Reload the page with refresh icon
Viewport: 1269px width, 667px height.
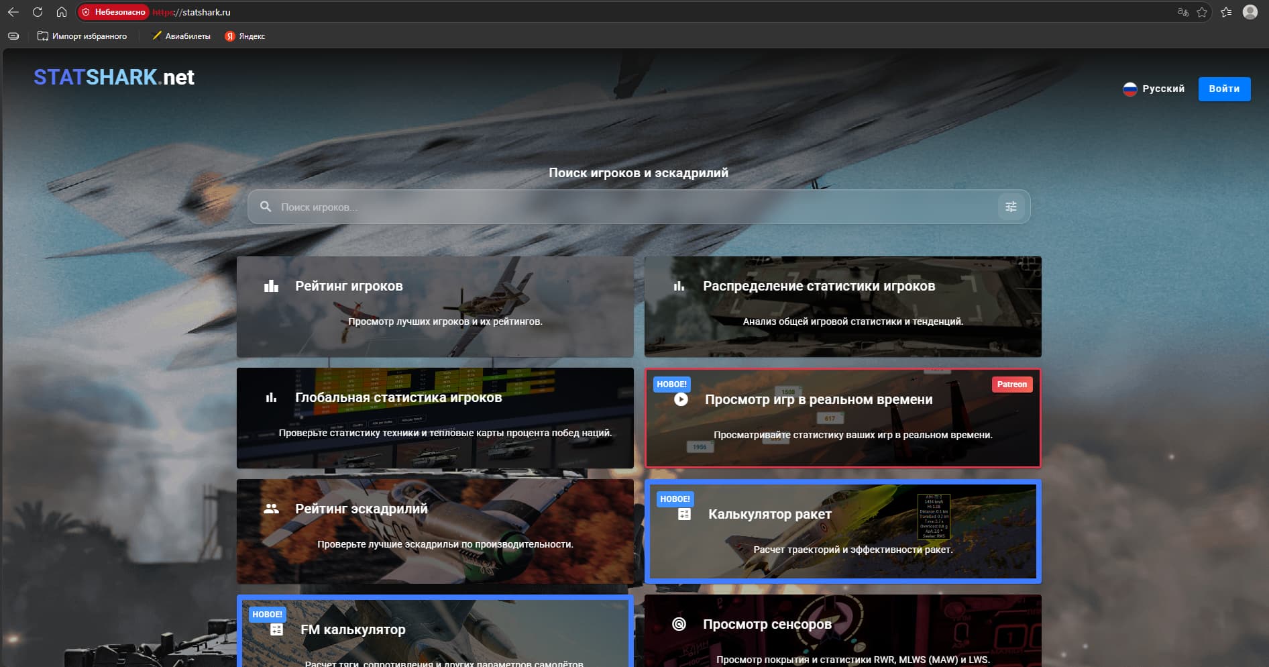pos(38,12)
